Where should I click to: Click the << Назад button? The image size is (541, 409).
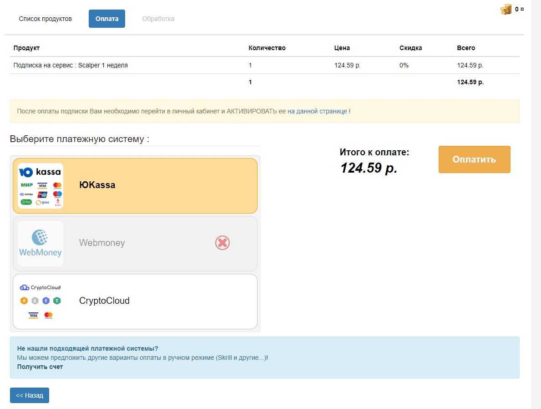click(x=29, y=395)
